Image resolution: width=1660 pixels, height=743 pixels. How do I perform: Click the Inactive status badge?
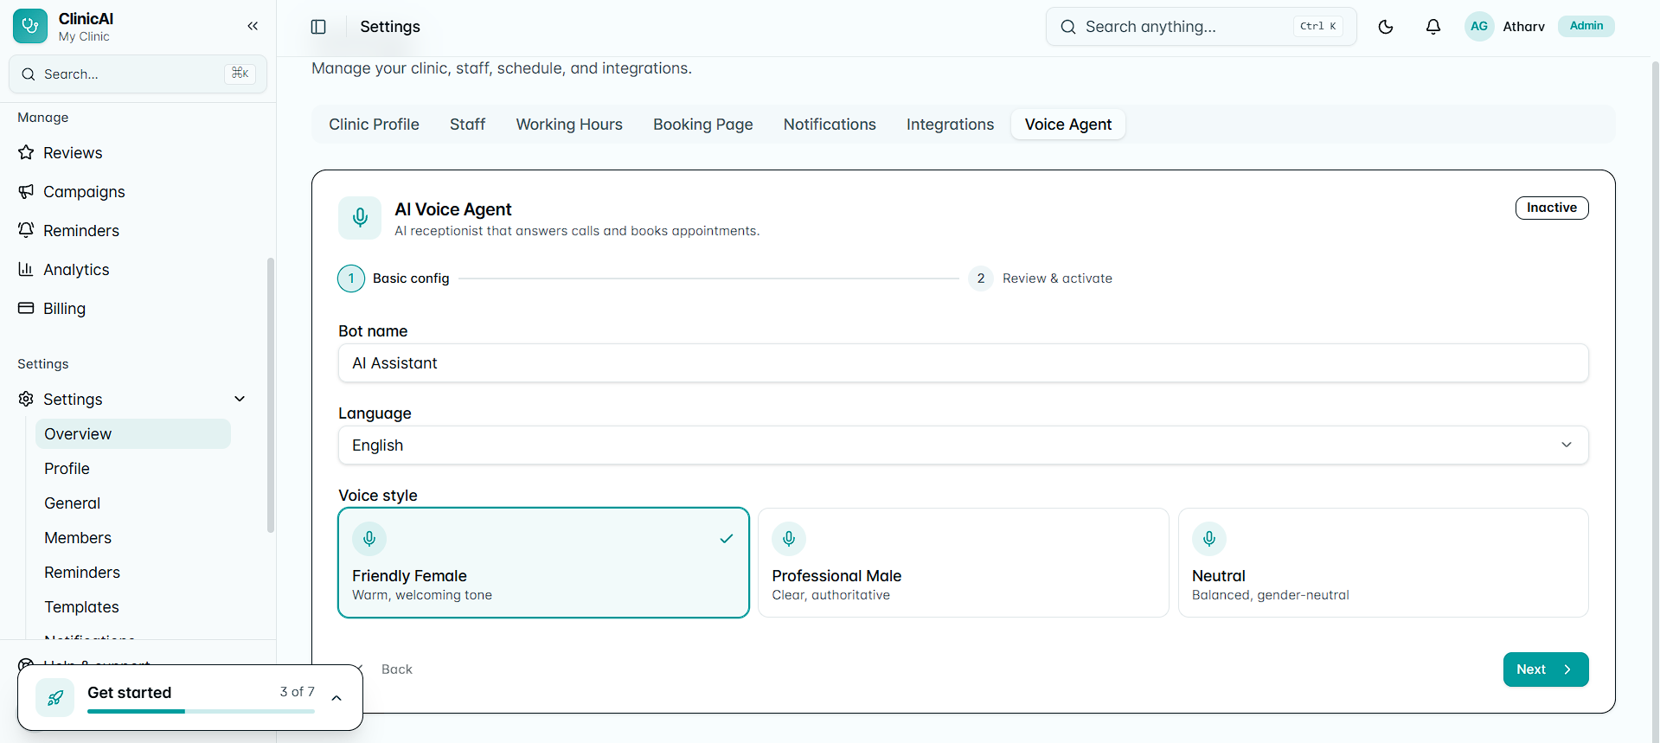pos(1552,208)
